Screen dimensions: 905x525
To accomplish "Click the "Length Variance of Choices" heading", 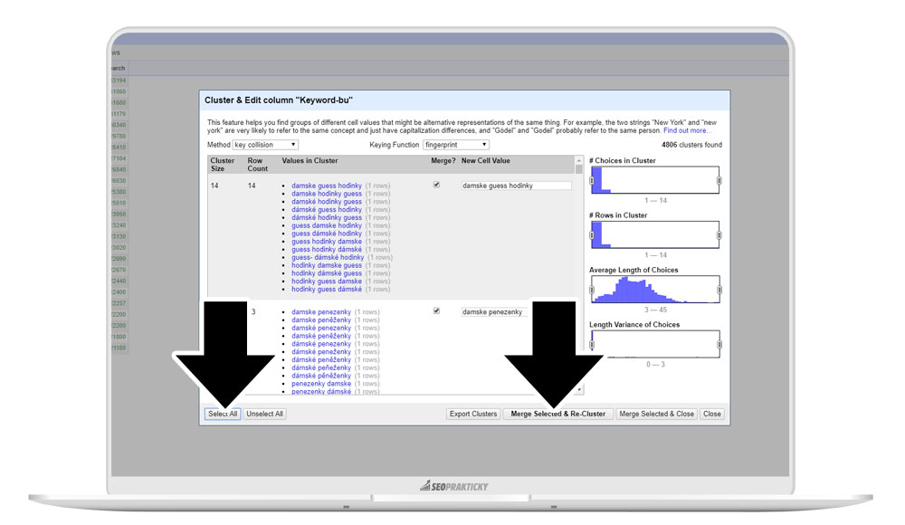I will point(634,325).
